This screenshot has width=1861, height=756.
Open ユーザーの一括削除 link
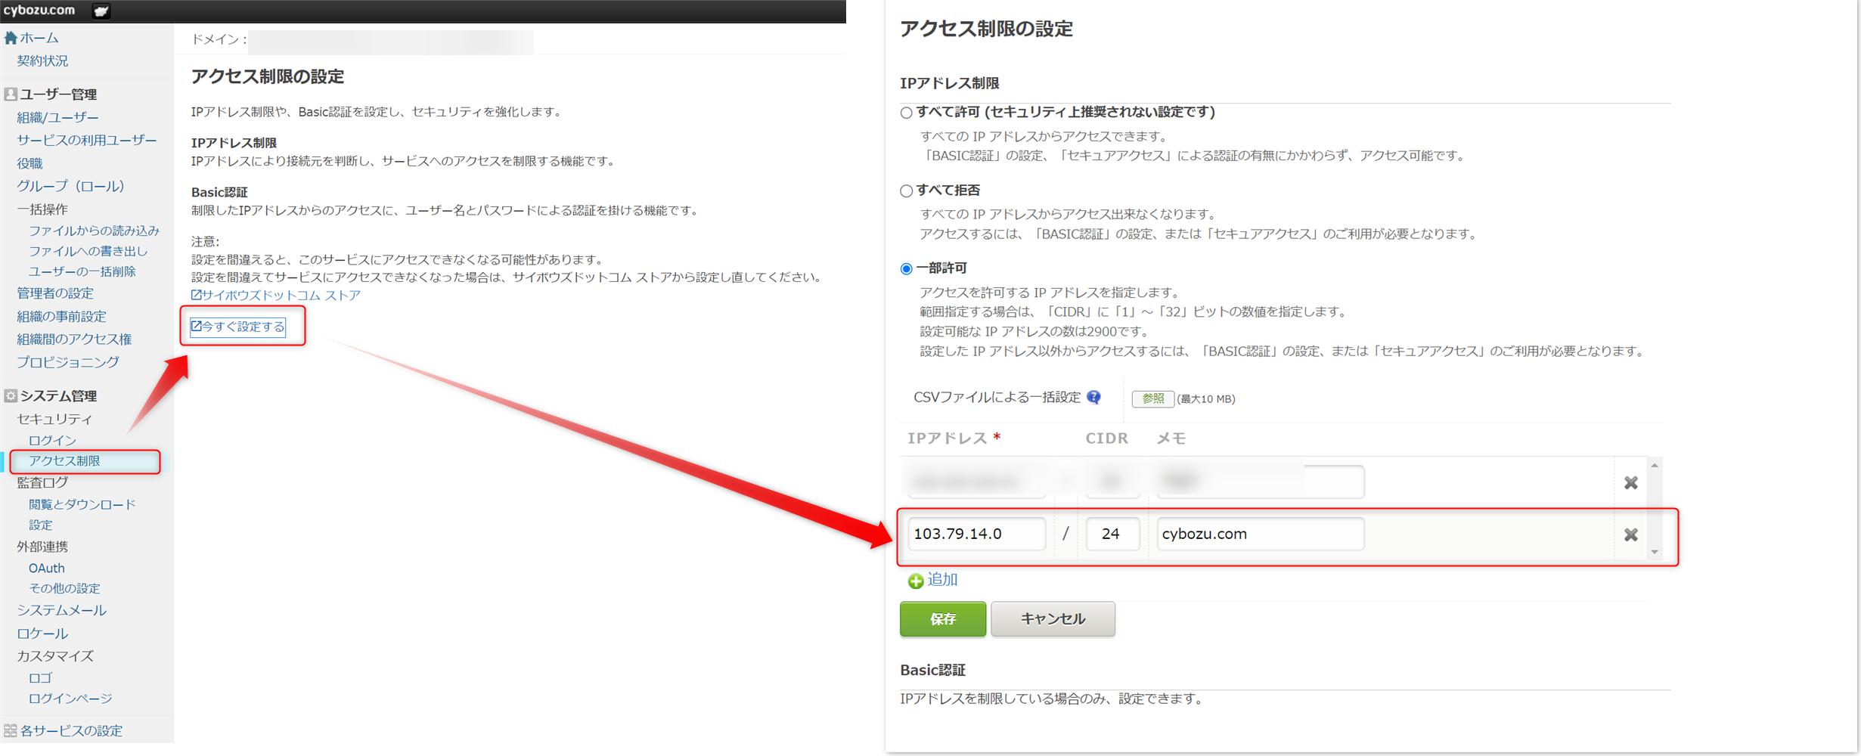click(x=82, y=271)
